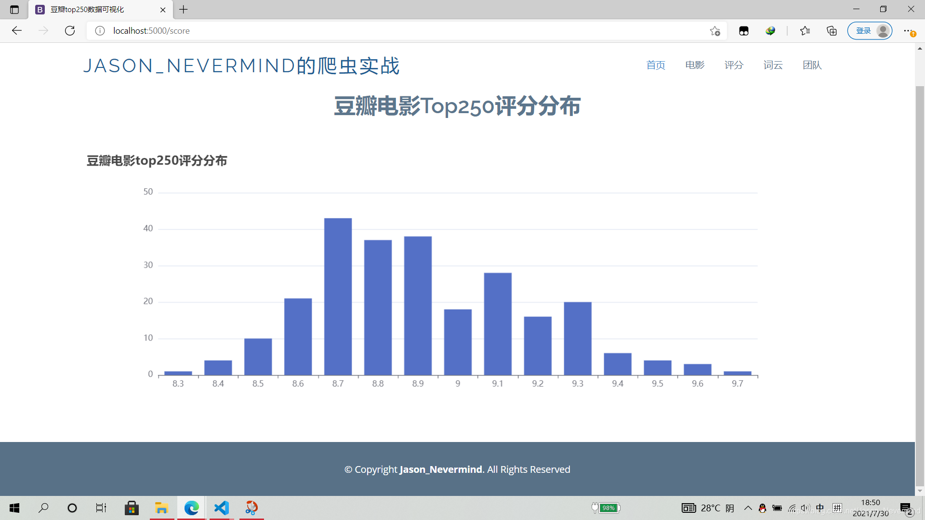Click the 8.6 score bar
Image resolution: width=925 pixels, height=520 pixels.
[298, 337]
